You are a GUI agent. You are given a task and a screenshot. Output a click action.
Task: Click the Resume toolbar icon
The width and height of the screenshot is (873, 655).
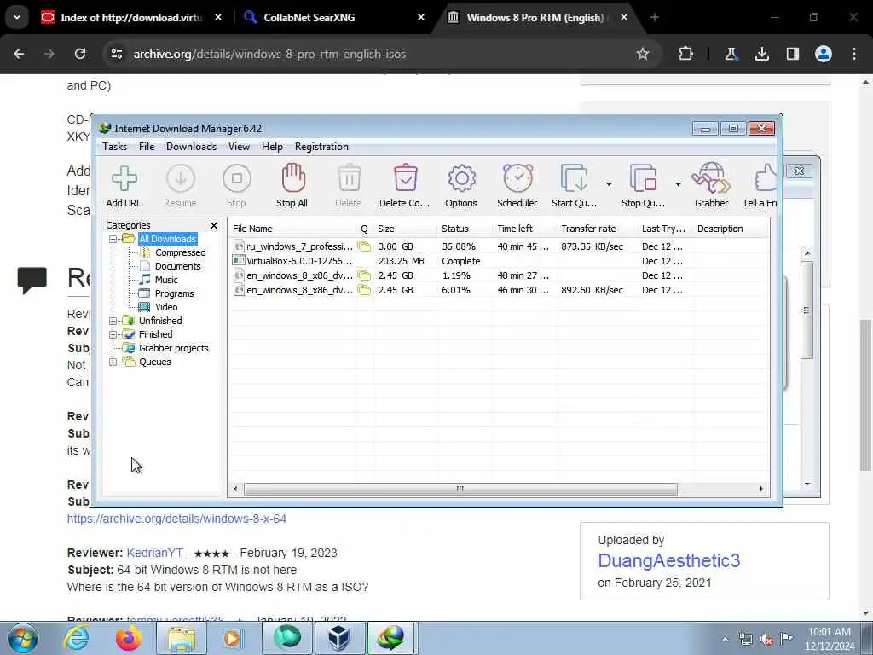tap(181, 186)
